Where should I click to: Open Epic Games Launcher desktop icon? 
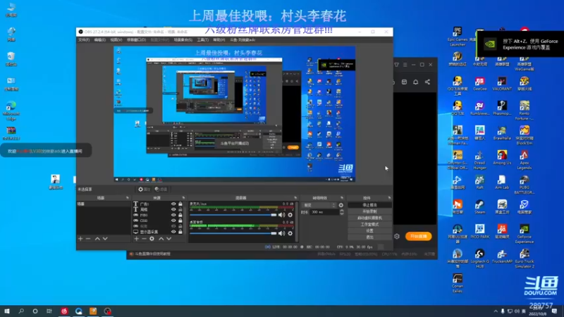pyautogui.click(x=458, y=37)
